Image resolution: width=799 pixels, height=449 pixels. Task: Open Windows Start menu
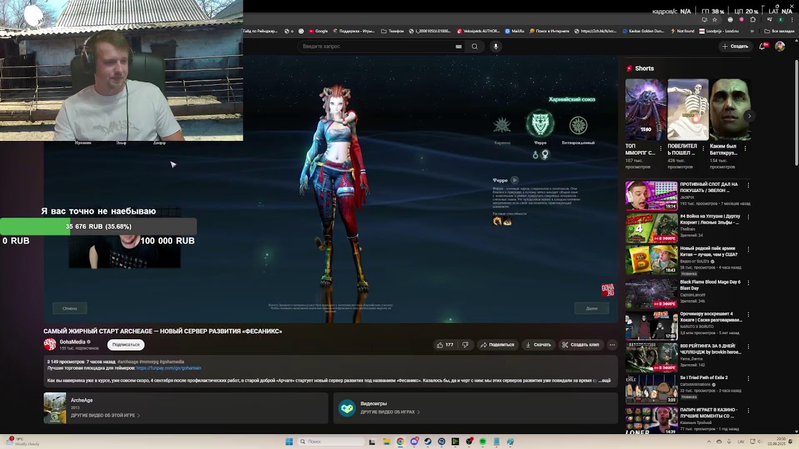(289, 442)
